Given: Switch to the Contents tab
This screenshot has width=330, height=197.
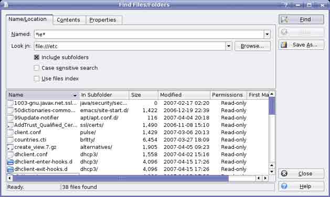Looking at the screenshot, I should click(x=69, y=20).
